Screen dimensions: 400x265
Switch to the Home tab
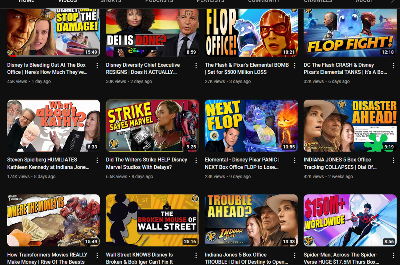27,1
